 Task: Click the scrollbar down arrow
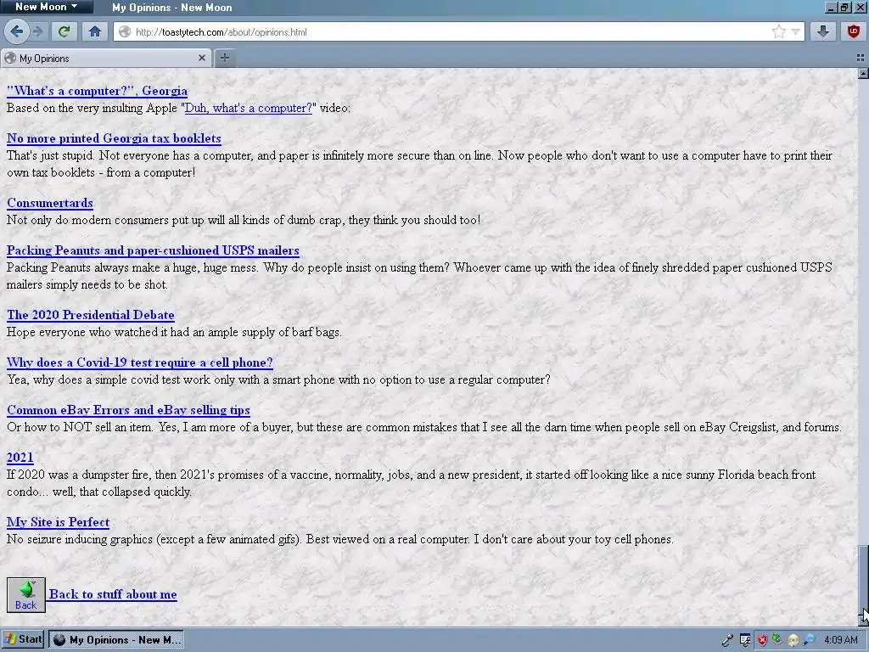[863, 620]
